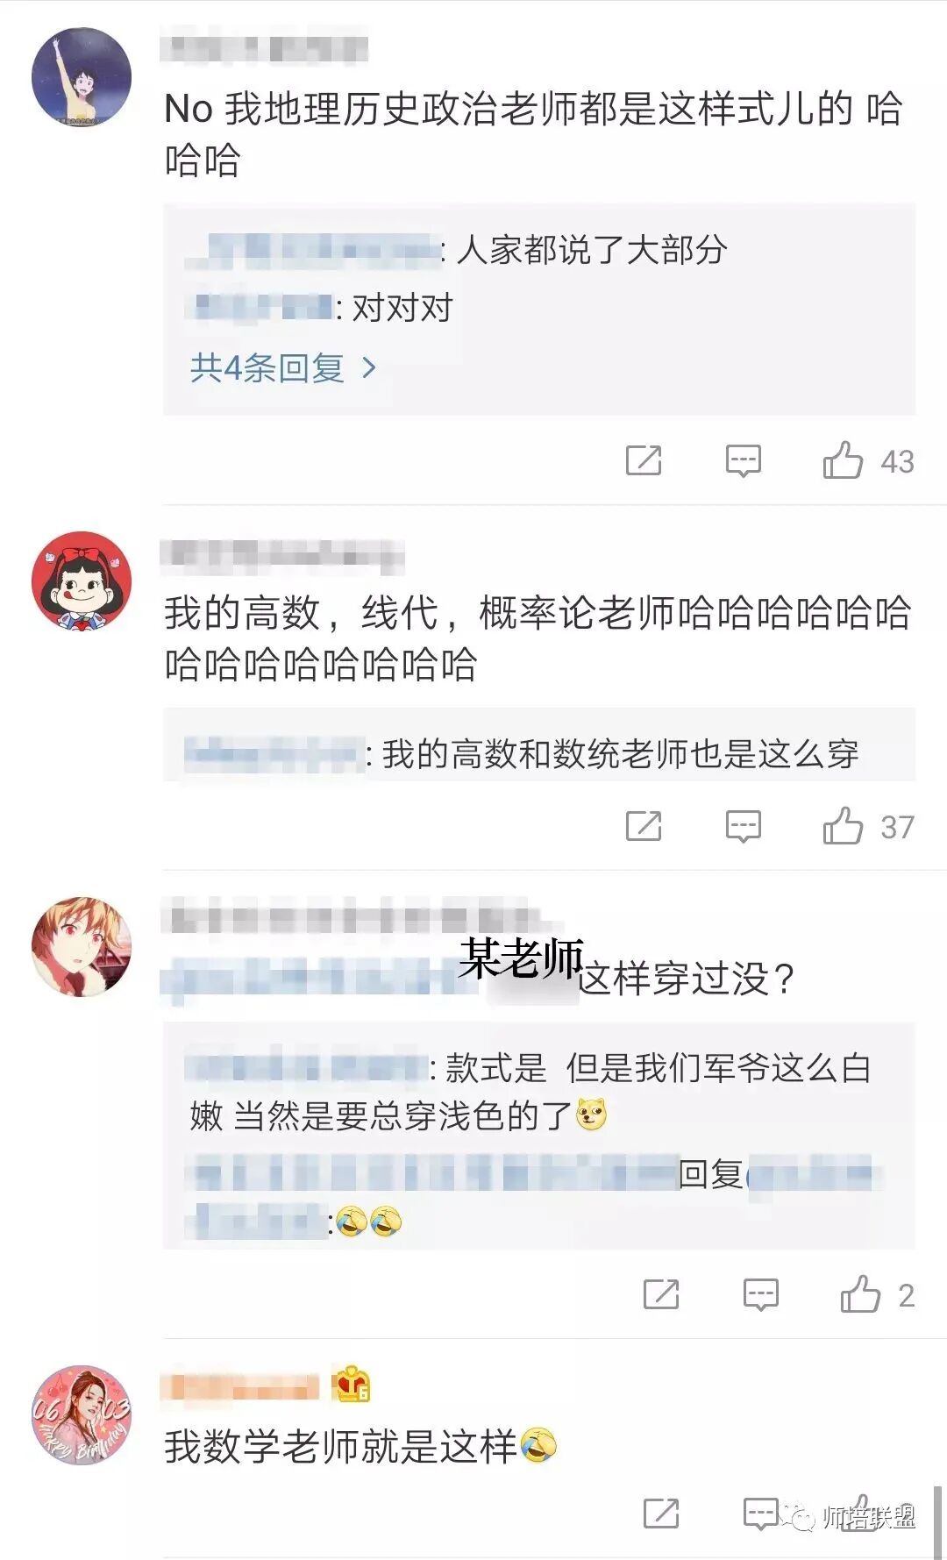Reply to the math teacher comment
Screen dimensions: 947x1560
coord(760,1514)
